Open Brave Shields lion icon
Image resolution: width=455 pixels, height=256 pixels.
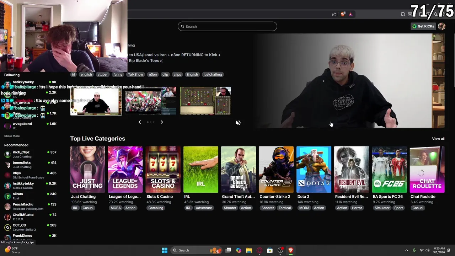point(343,14)
